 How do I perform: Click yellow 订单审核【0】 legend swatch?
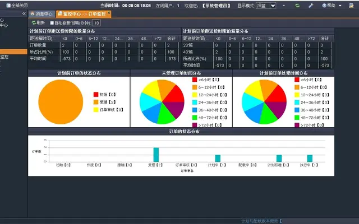[96, 110]
